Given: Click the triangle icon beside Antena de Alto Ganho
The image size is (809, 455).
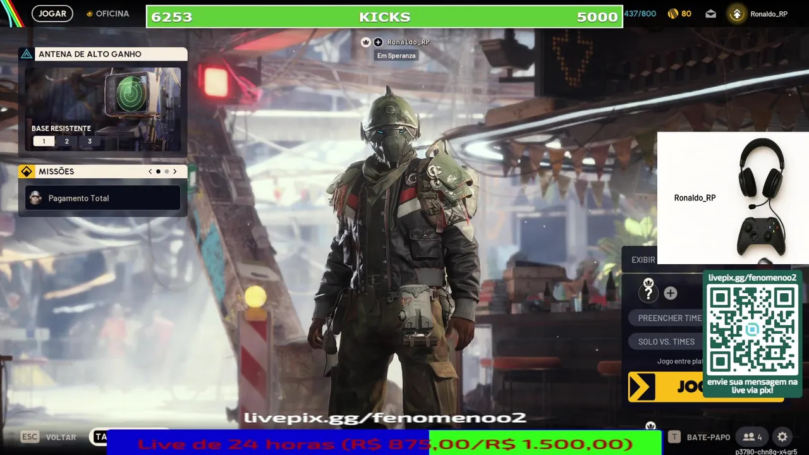Looking at the screenshot, I should click(x=27, y=54).
